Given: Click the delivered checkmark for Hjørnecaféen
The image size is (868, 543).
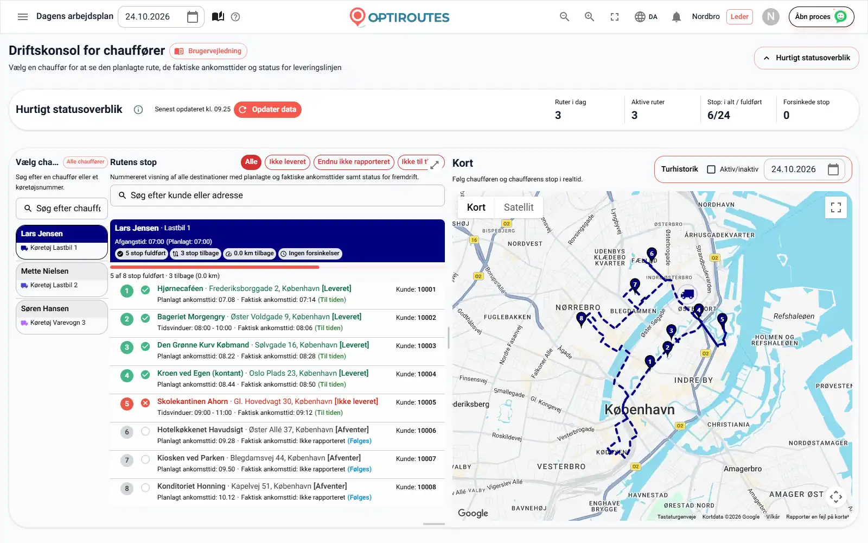Looking at the screenshot, I should [145, 291].
